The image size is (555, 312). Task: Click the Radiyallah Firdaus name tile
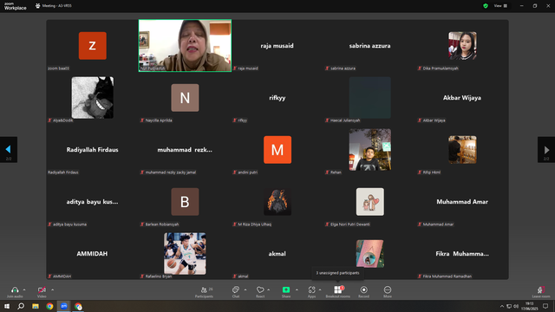93,150
